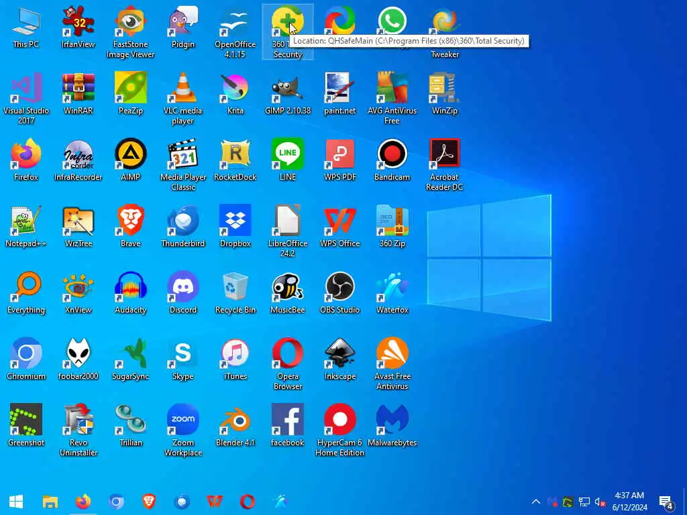Select the InfraRecorder shortcut

tap(78, 160)
